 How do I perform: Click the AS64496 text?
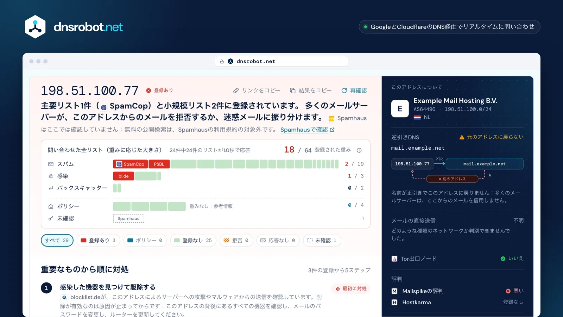[424, 109]
